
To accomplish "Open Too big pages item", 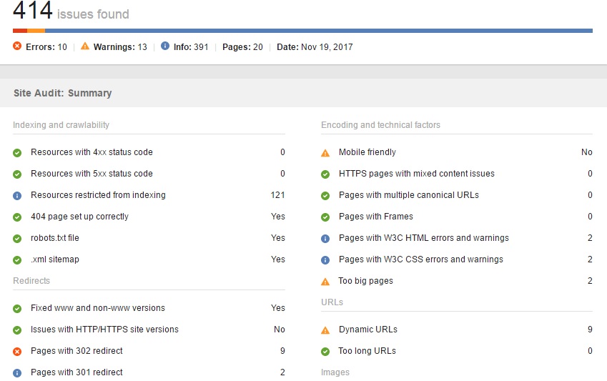I will [x=366, y=281].
